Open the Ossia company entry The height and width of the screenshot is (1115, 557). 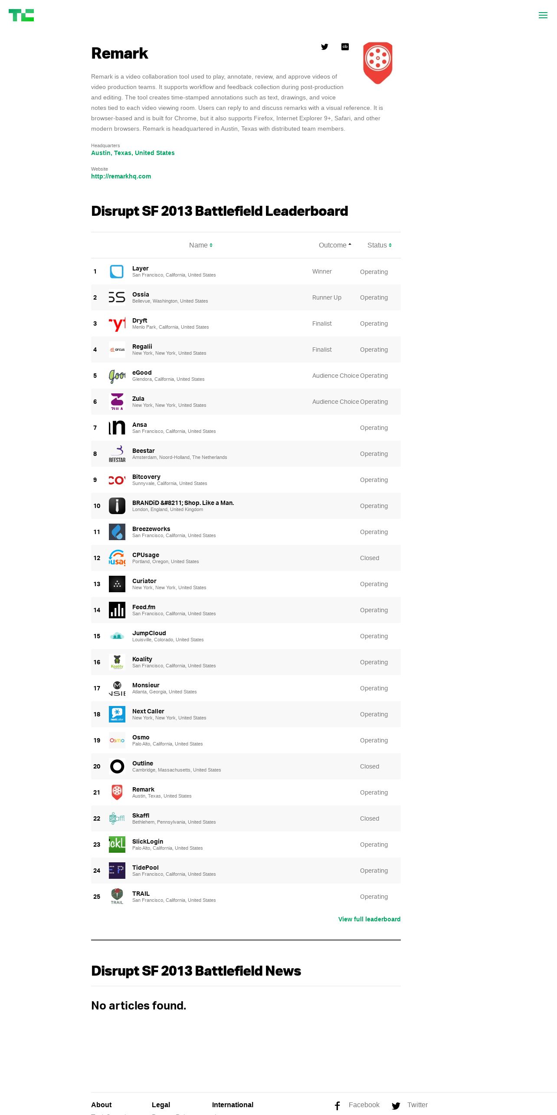(x=246, y=297)
